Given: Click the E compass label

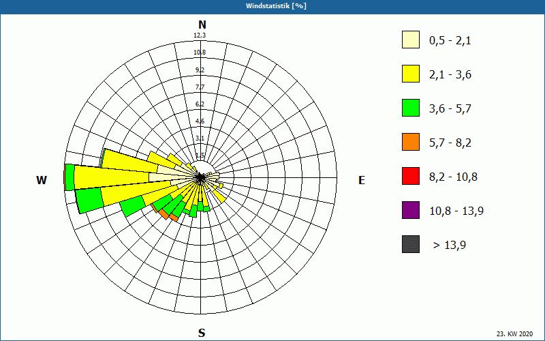Looking at the screenshot, I should (362, 180).
